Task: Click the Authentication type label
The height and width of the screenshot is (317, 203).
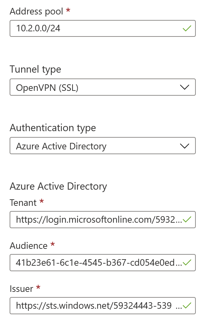Action: [x=53, y=128]
